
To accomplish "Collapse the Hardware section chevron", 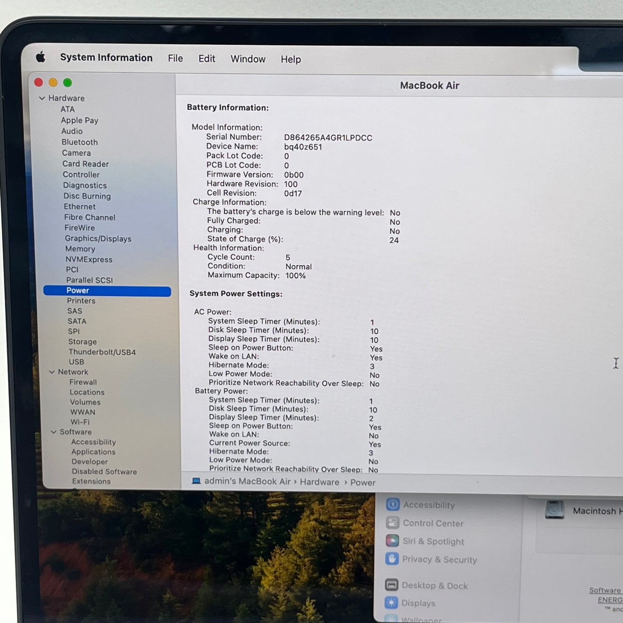I will (x=42, y=98).
